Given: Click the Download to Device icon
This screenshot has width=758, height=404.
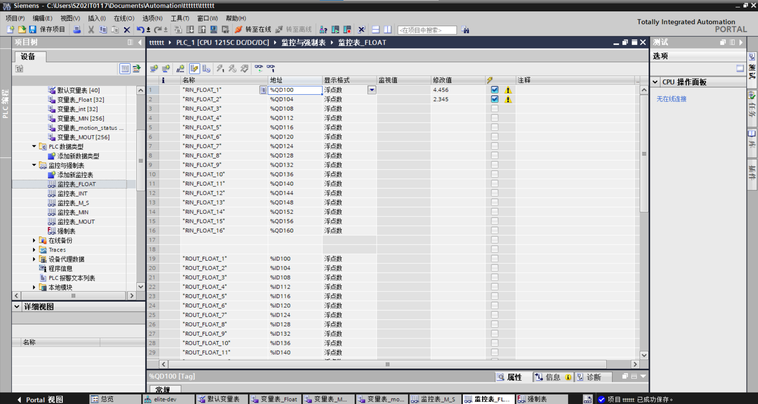Looking at the screenshot, I should click(x=190, y=30).
